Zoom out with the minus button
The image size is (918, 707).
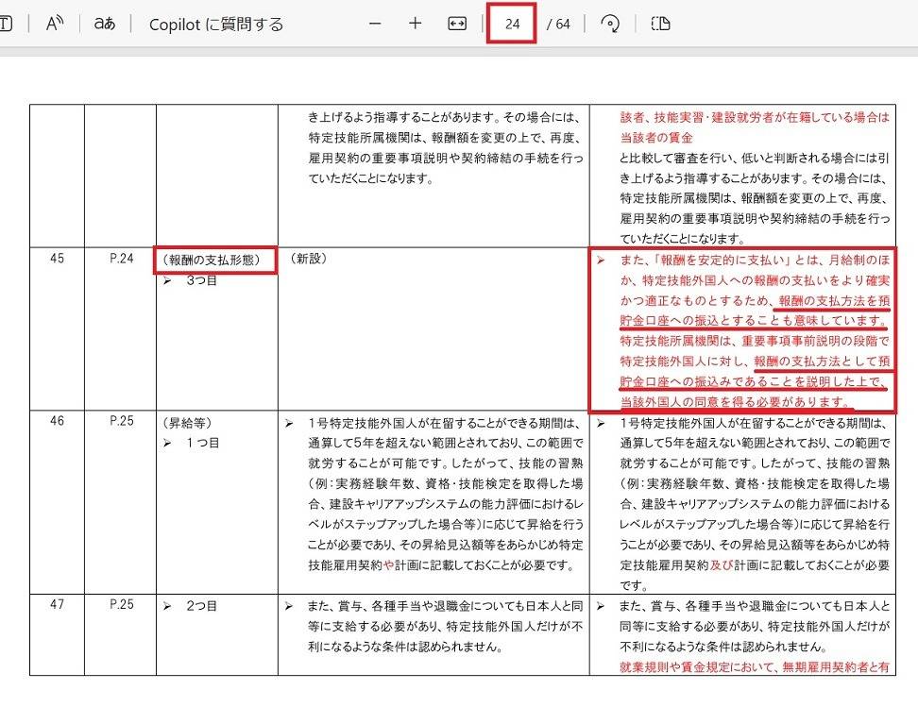[376, 24]
